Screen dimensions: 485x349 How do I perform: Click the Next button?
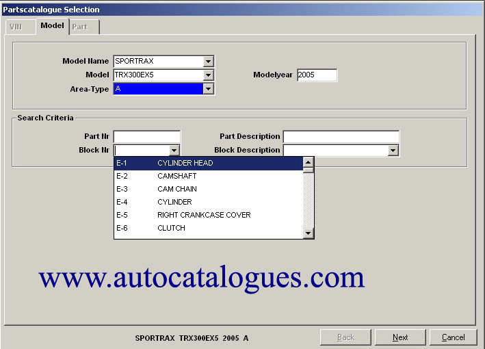click(x=400, y=337)
